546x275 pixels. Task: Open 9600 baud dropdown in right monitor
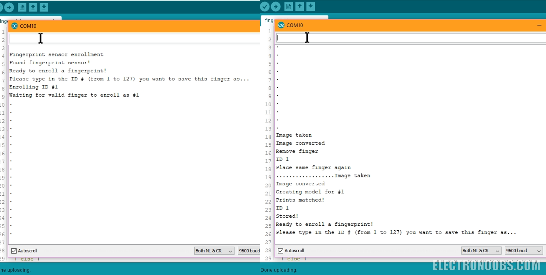coord(523,251)
